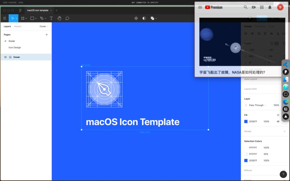Open the terminal app icon in dock
This screenshot has height=181, width=290.
point(286,94)
